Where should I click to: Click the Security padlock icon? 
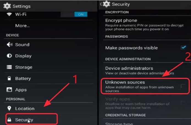point(9,120)
